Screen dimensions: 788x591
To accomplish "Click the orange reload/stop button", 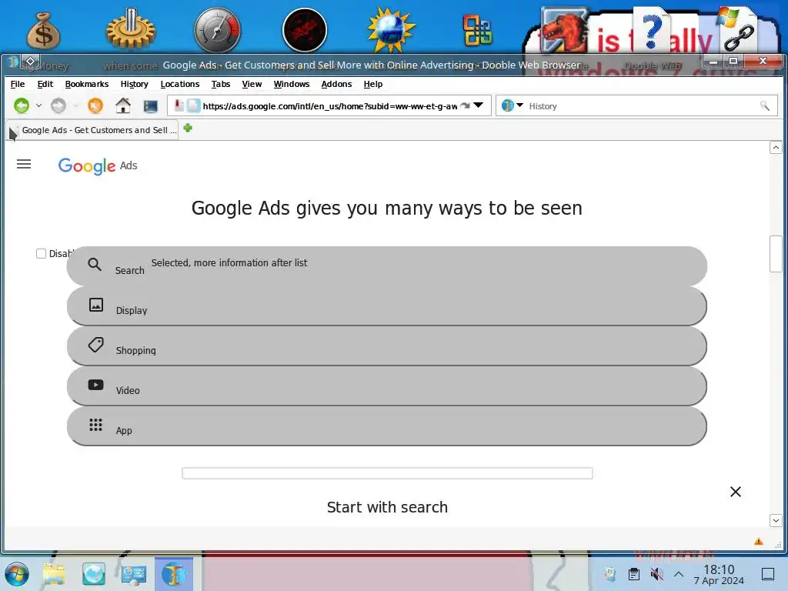I will (x=95, y=105).
